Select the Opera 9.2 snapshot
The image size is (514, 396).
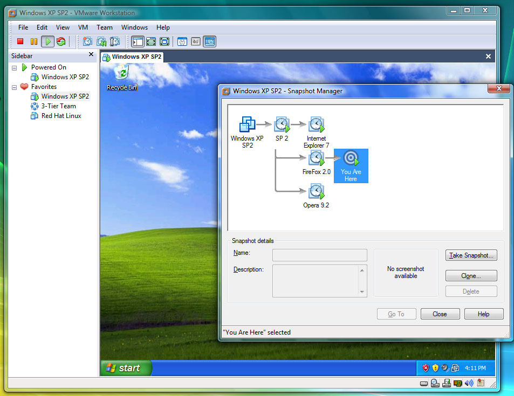(x=316, y=192)
